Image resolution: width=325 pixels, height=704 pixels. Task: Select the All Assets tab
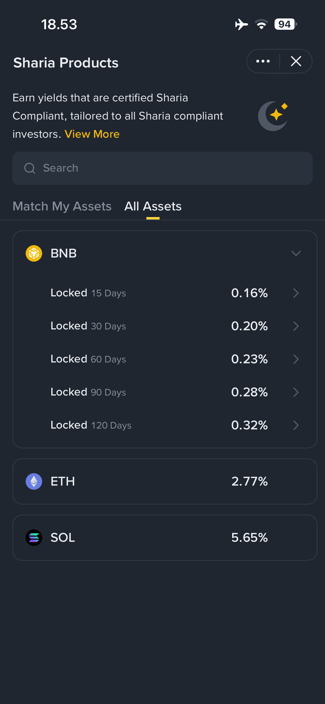153,206
